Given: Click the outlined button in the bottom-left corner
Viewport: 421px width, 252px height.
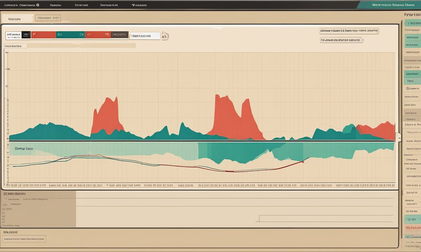Looking at the screenshot, I should 24,239.
